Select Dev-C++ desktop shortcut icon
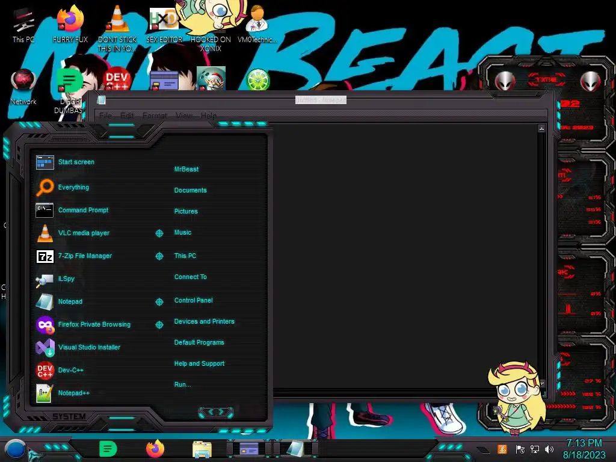Image resolution: width=616 pixels, height=462 pixels. coord(117,79)
